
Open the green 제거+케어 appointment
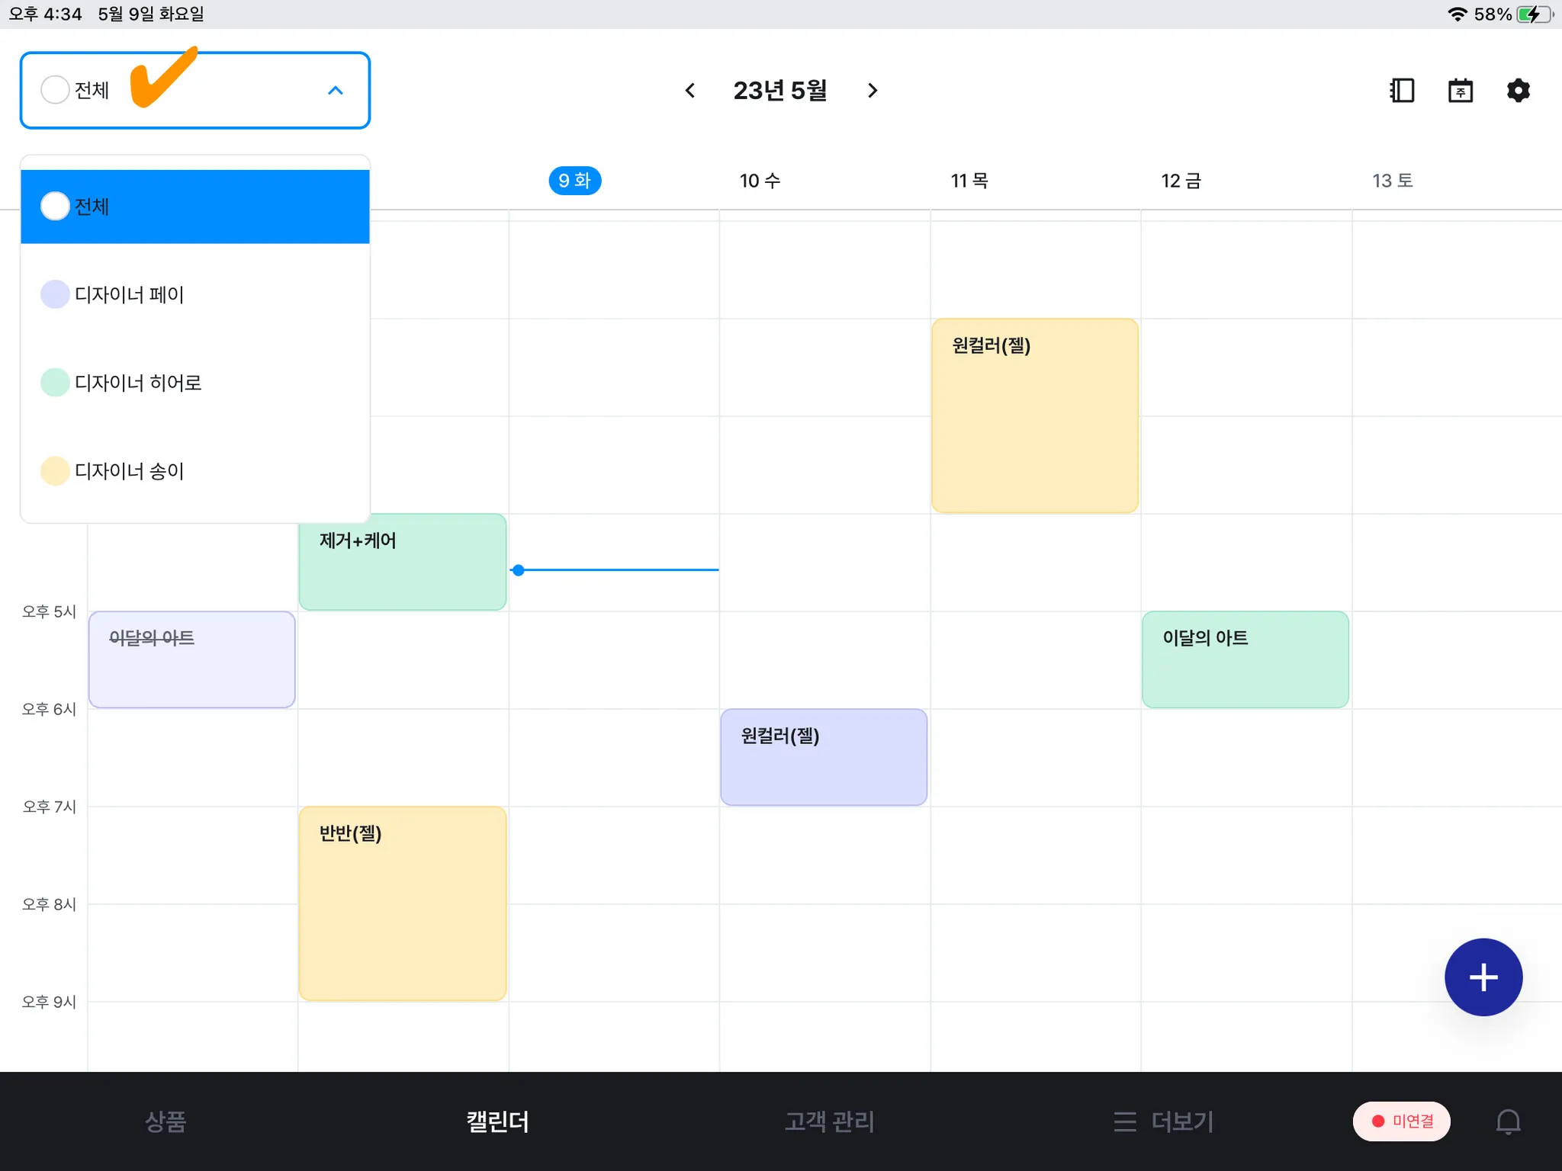(x=402, y=562)
